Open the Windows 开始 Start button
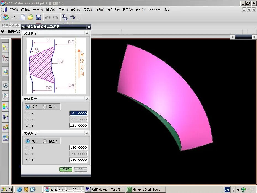 pyautogui.click(x=7, y=189)
